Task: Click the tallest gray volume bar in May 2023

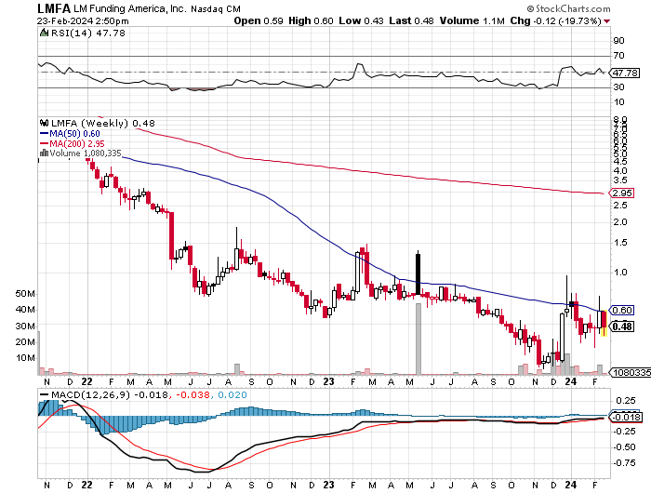Action: coord(418,339)
